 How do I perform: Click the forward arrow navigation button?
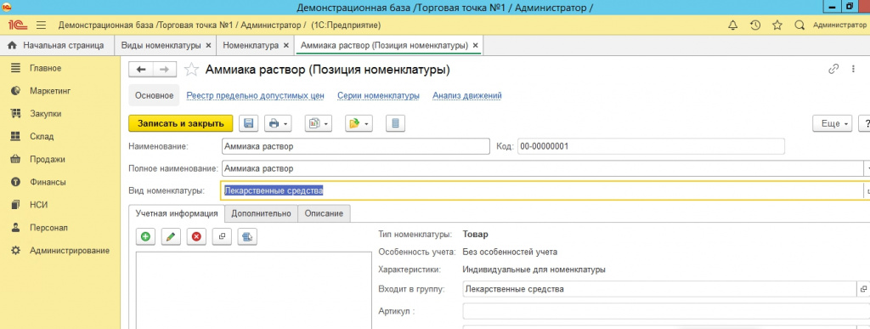pos(164,69)
